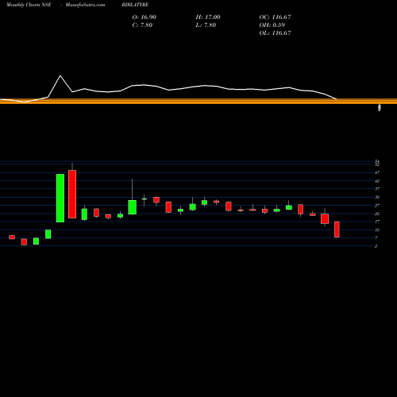Click the tallest red candlestick
The width and height of the screenshot is (397, 397).
click(x=72, y=194)
